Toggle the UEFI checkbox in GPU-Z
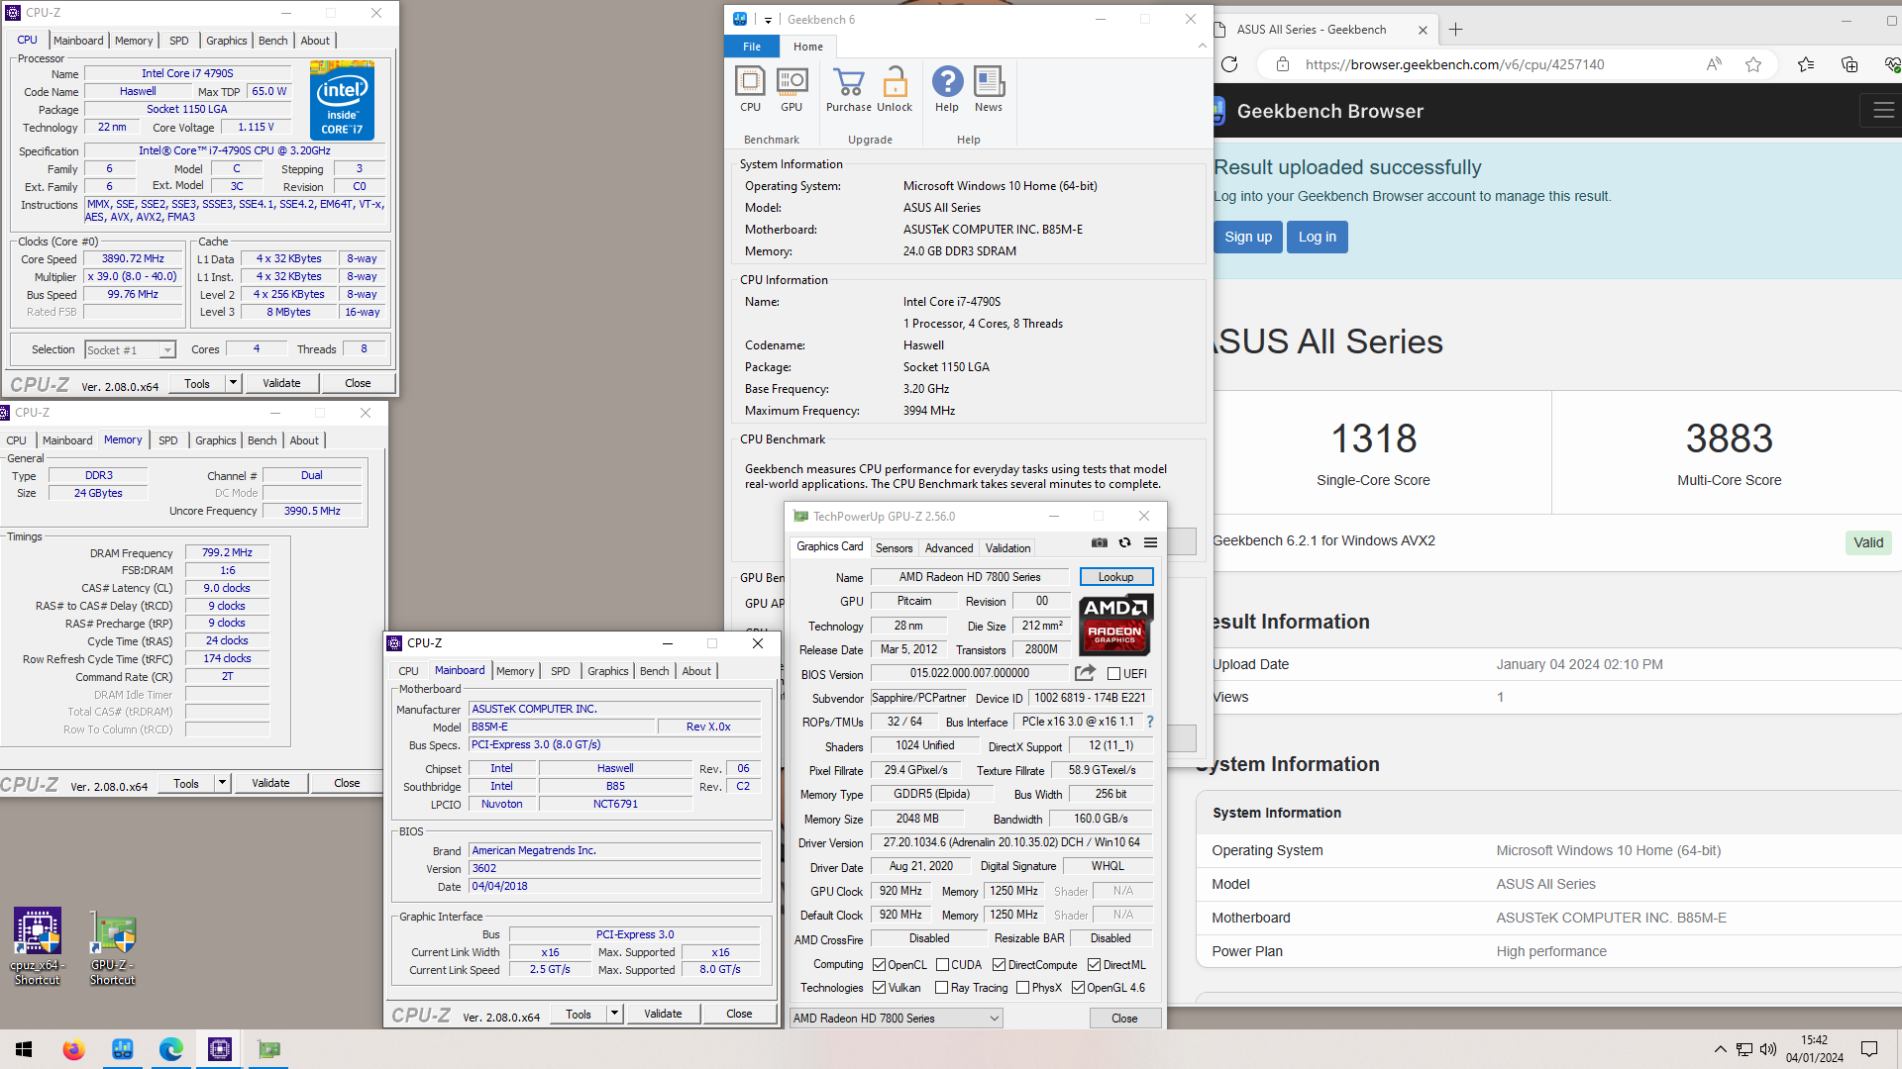Viewport: 1902px width, 1069px height. point(1113,674)
